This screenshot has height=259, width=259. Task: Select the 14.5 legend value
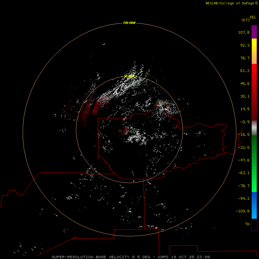(245, 109)
